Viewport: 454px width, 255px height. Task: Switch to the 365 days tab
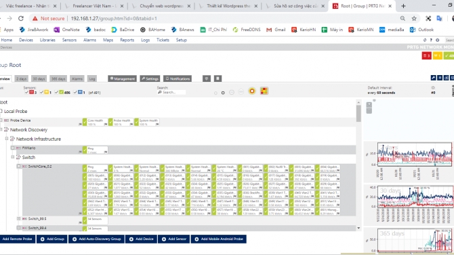(58, 78)
